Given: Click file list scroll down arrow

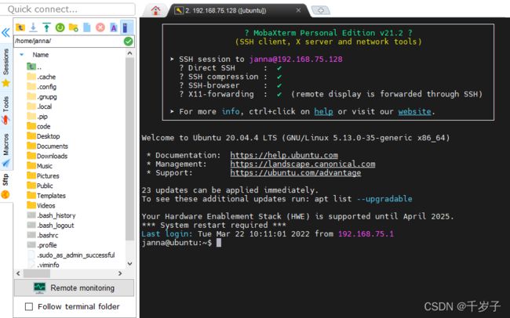Looking at the screenshot, I should click(129, 264).
